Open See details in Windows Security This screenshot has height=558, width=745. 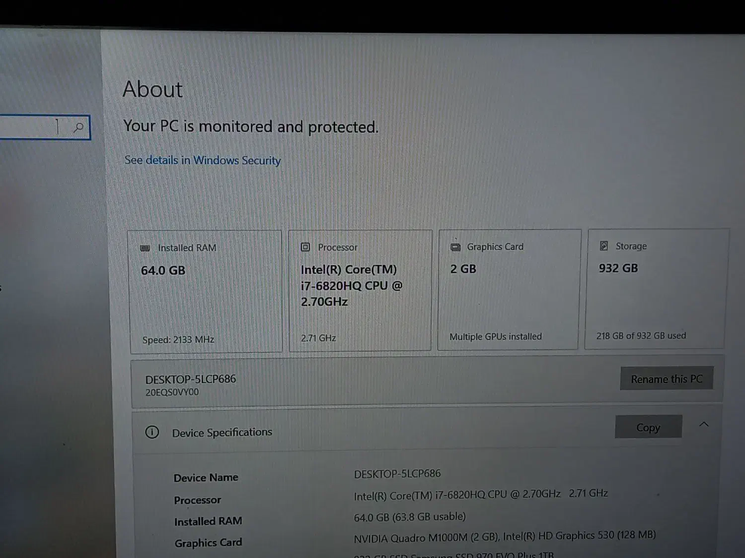(202, 160)
